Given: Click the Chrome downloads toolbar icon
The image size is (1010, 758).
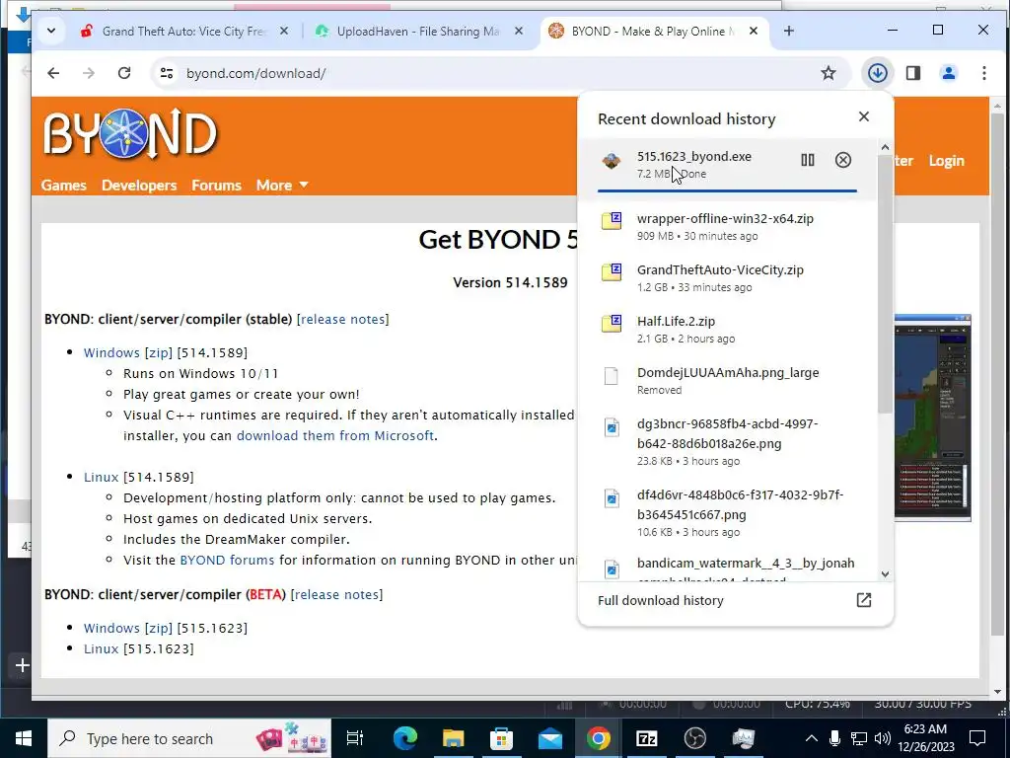Looking at the screenshot, I should pos(877,73).
